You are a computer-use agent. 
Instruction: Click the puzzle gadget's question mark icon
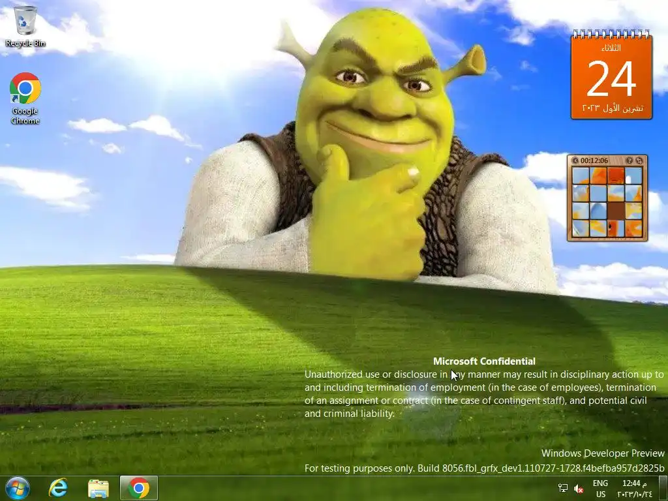630,160
